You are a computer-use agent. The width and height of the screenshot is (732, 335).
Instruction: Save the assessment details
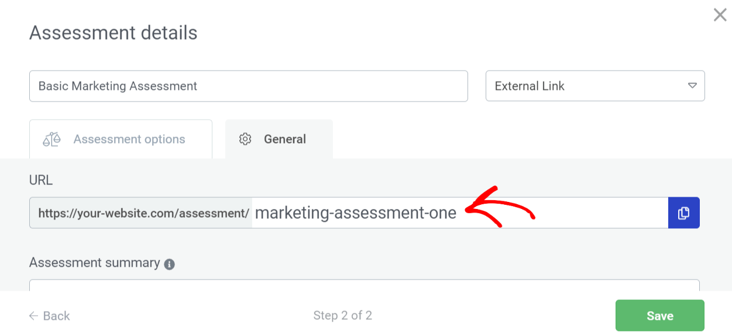pyautogui.click(x=659, y=316)
